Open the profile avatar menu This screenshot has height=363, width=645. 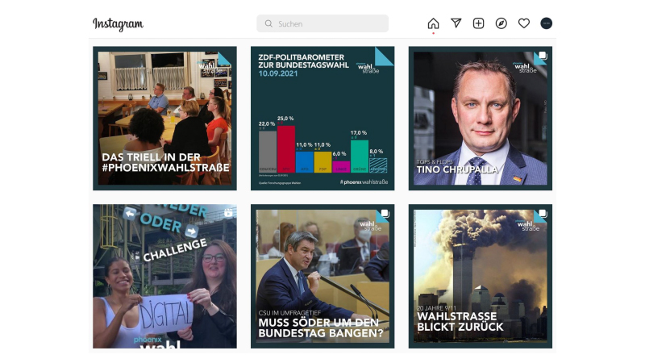(x=547, y=23)
